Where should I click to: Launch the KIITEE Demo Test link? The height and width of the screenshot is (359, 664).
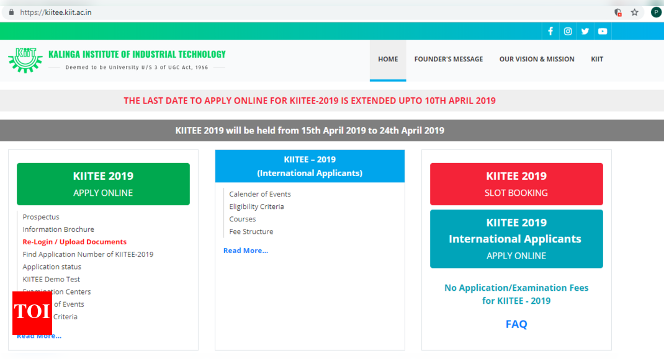click(52, 279)
